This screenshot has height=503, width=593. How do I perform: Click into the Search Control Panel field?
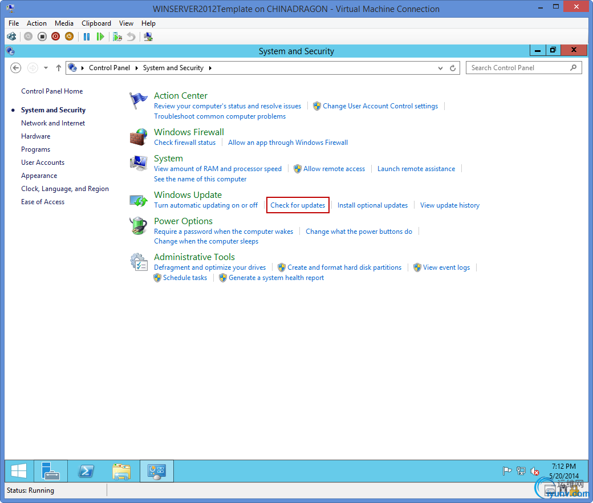tap(523, 68)
